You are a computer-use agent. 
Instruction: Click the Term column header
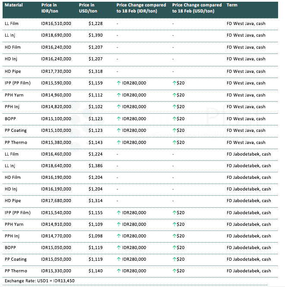231,5
